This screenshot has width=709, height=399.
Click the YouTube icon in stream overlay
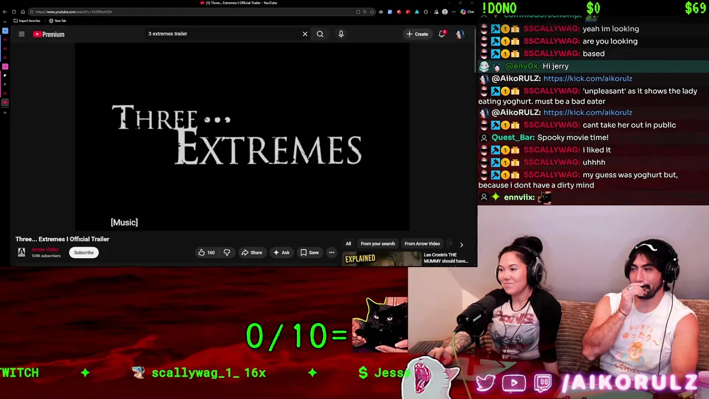coord(513,383)
